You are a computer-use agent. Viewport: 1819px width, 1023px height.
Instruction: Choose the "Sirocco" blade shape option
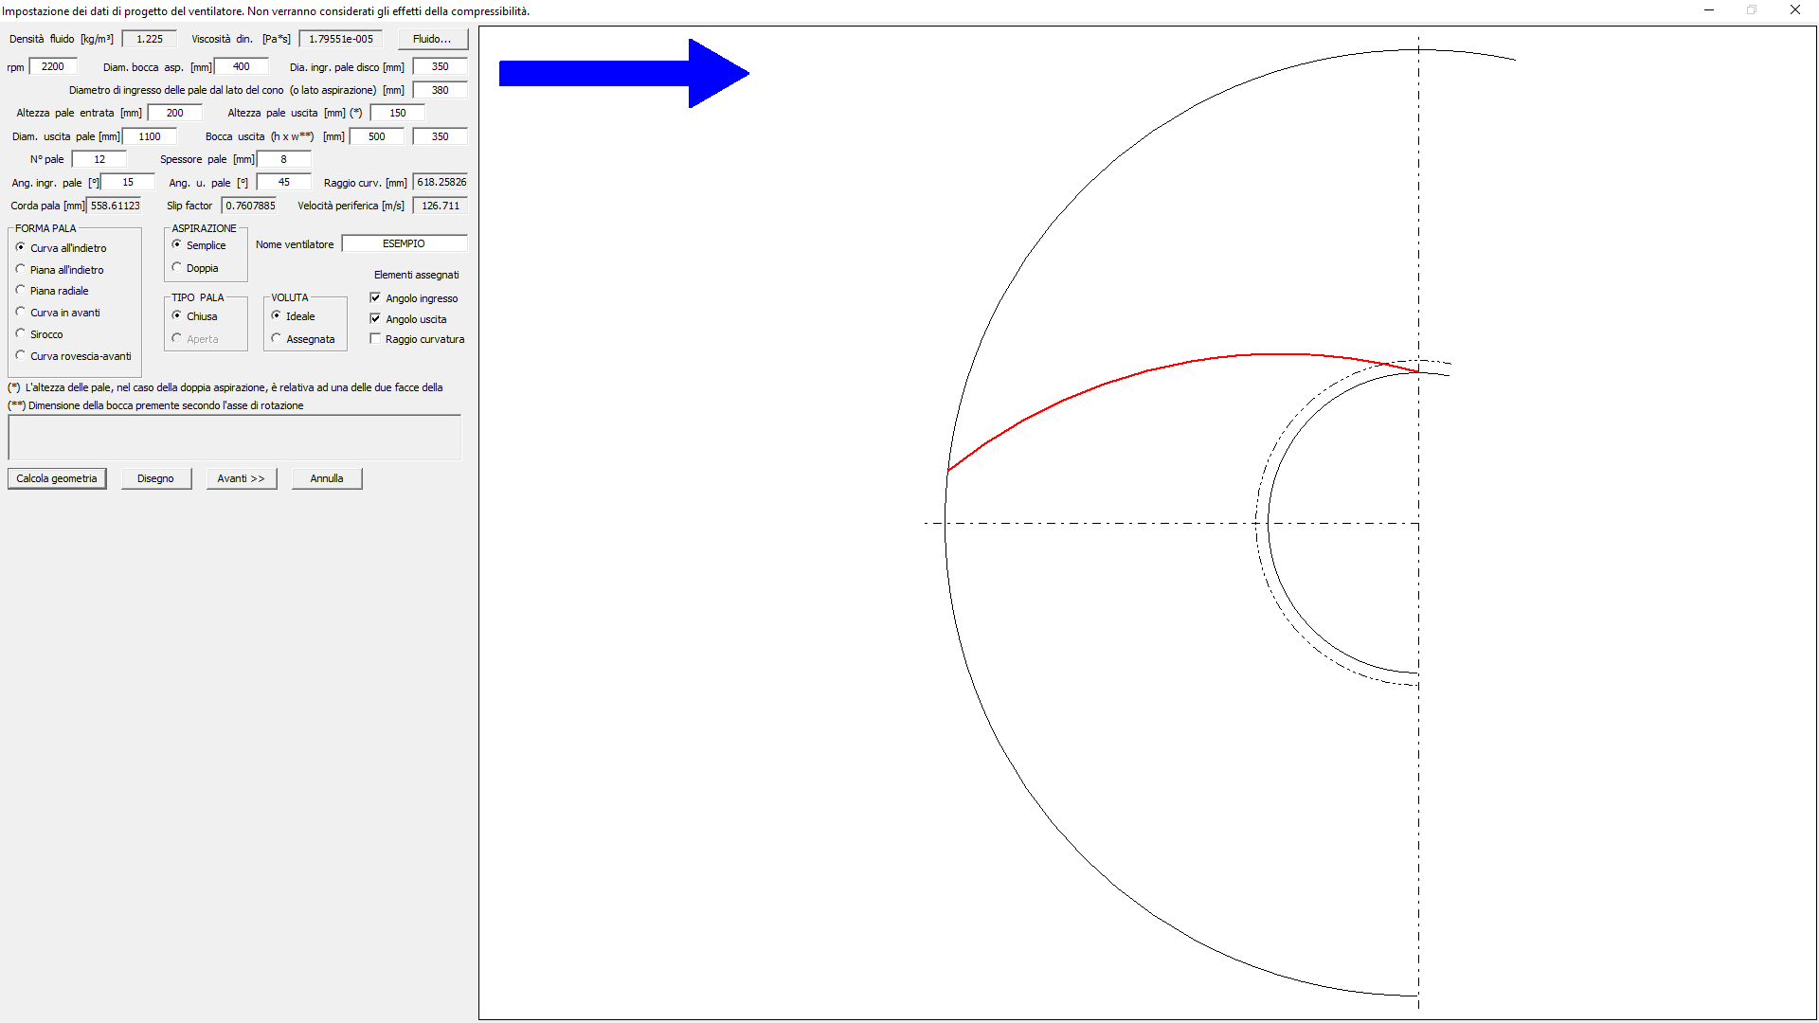pyautogui.click(x=20, y=333)
